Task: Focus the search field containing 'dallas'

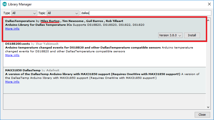Action: [x=146, y=13]
